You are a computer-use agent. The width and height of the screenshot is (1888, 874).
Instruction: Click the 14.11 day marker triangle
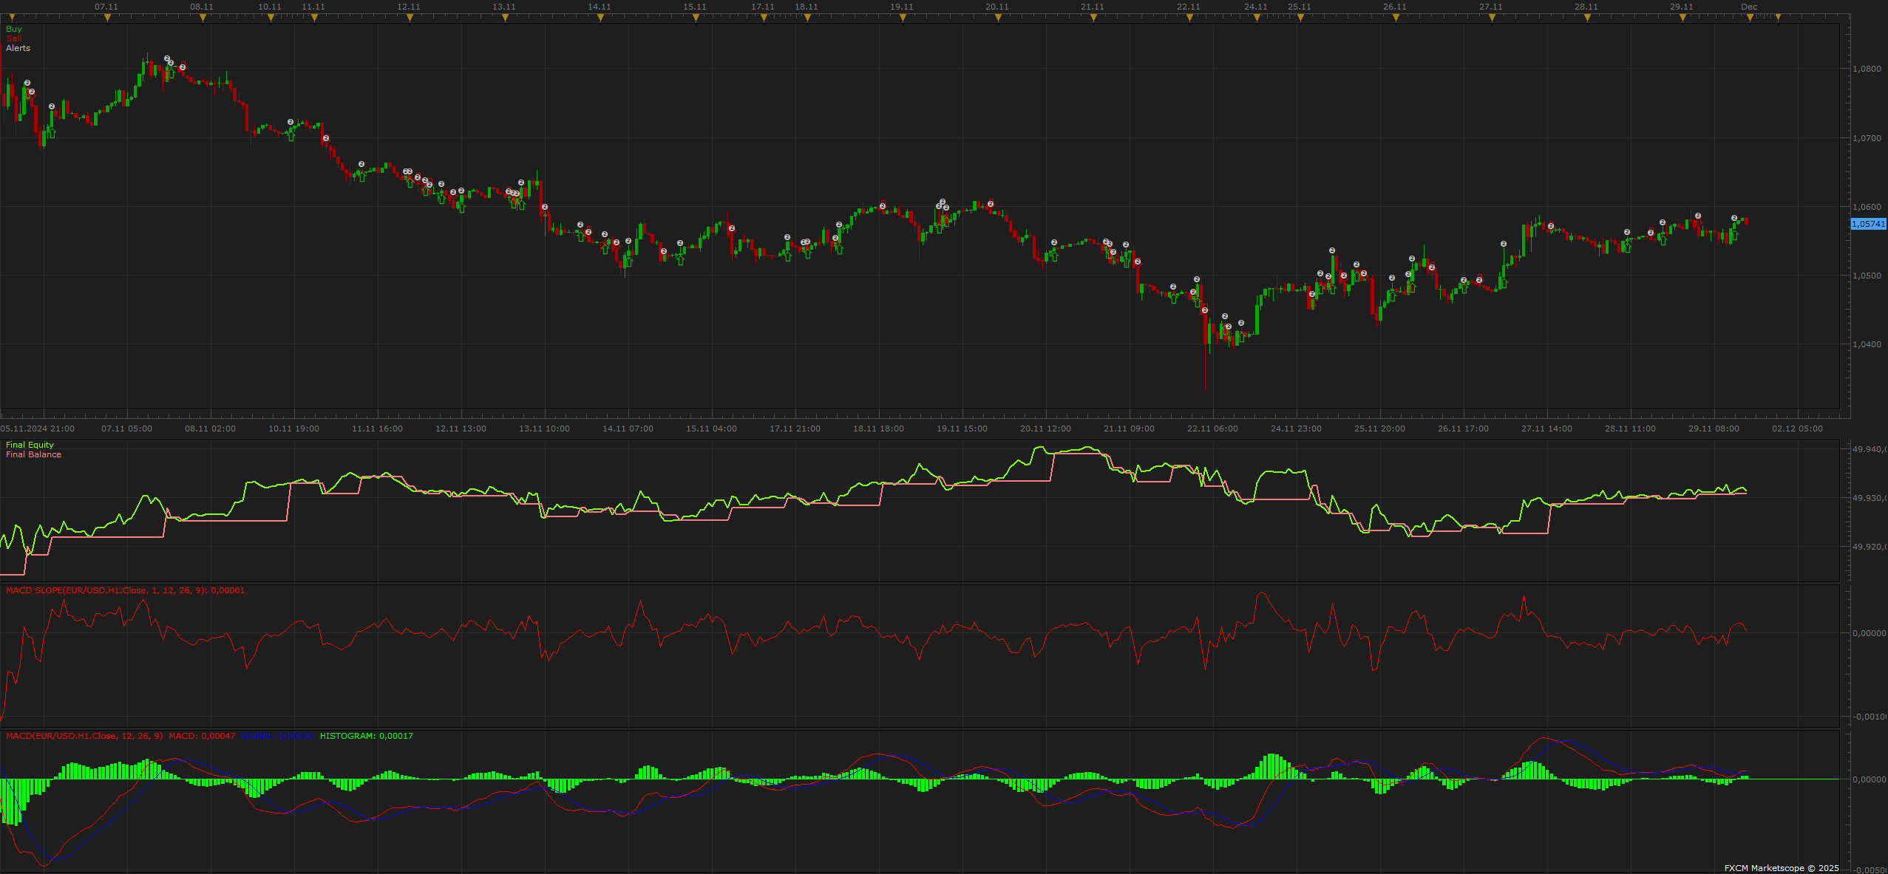click(600, 18)
